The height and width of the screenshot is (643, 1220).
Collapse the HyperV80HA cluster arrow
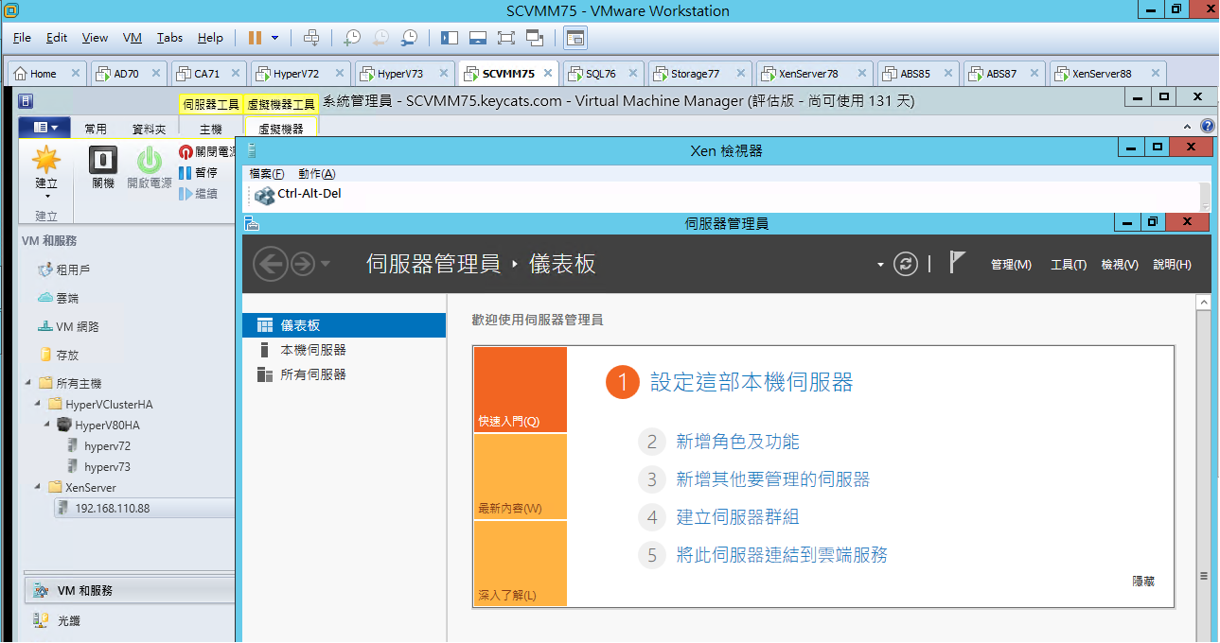coord(45,425)
